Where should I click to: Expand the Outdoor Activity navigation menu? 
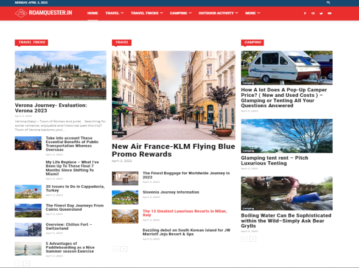point(218,13)
